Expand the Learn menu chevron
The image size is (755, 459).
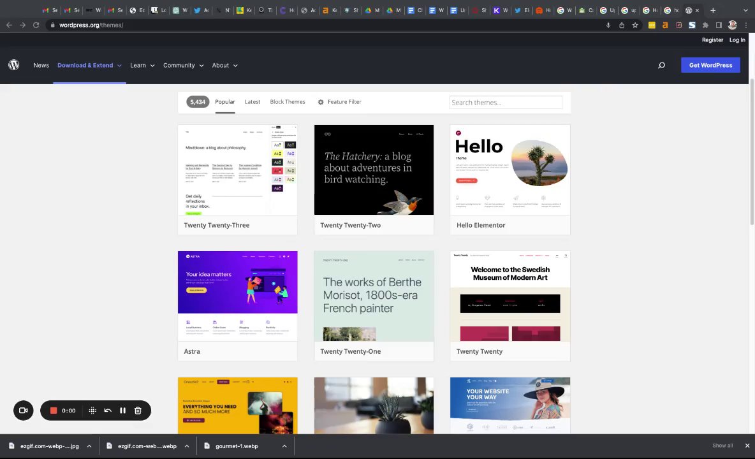click(152, 66)
